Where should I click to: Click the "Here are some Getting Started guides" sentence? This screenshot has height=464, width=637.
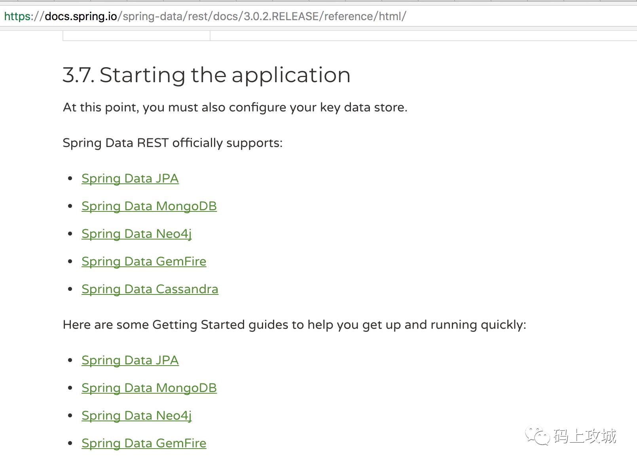click(x=294, y=325)
